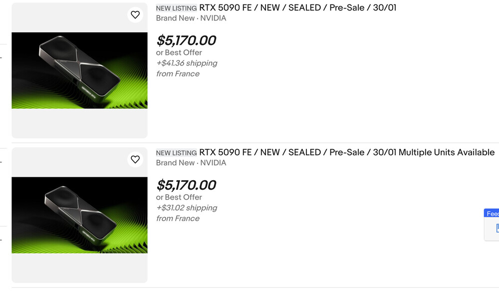Click NEW LISTING badge on first item
The image size is (499, 292).
pos(176,8)
